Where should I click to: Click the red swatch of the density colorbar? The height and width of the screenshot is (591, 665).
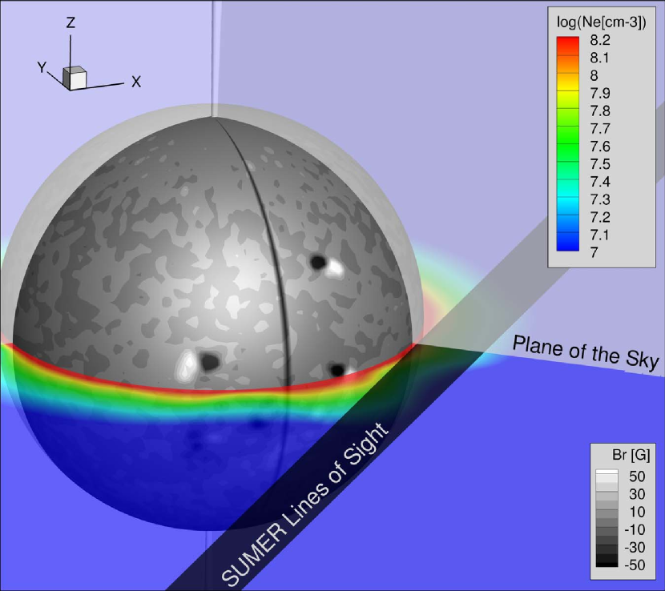(x=567, y=46)
